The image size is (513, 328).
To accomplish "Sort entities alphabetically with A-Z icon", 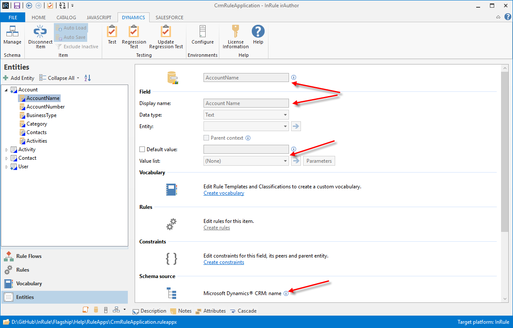I will [87, 78].
